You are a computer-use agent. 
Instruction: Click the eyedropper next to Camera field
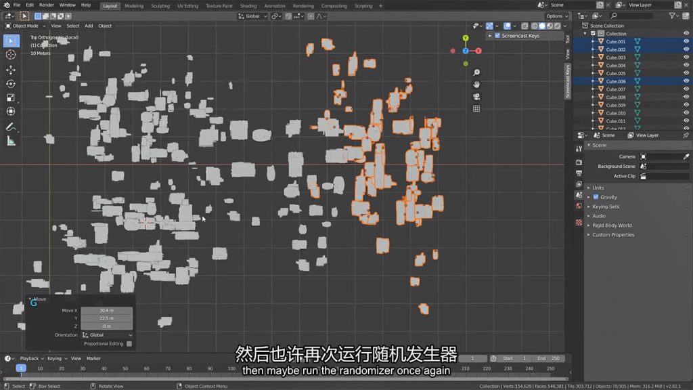(x=686, y=156)
